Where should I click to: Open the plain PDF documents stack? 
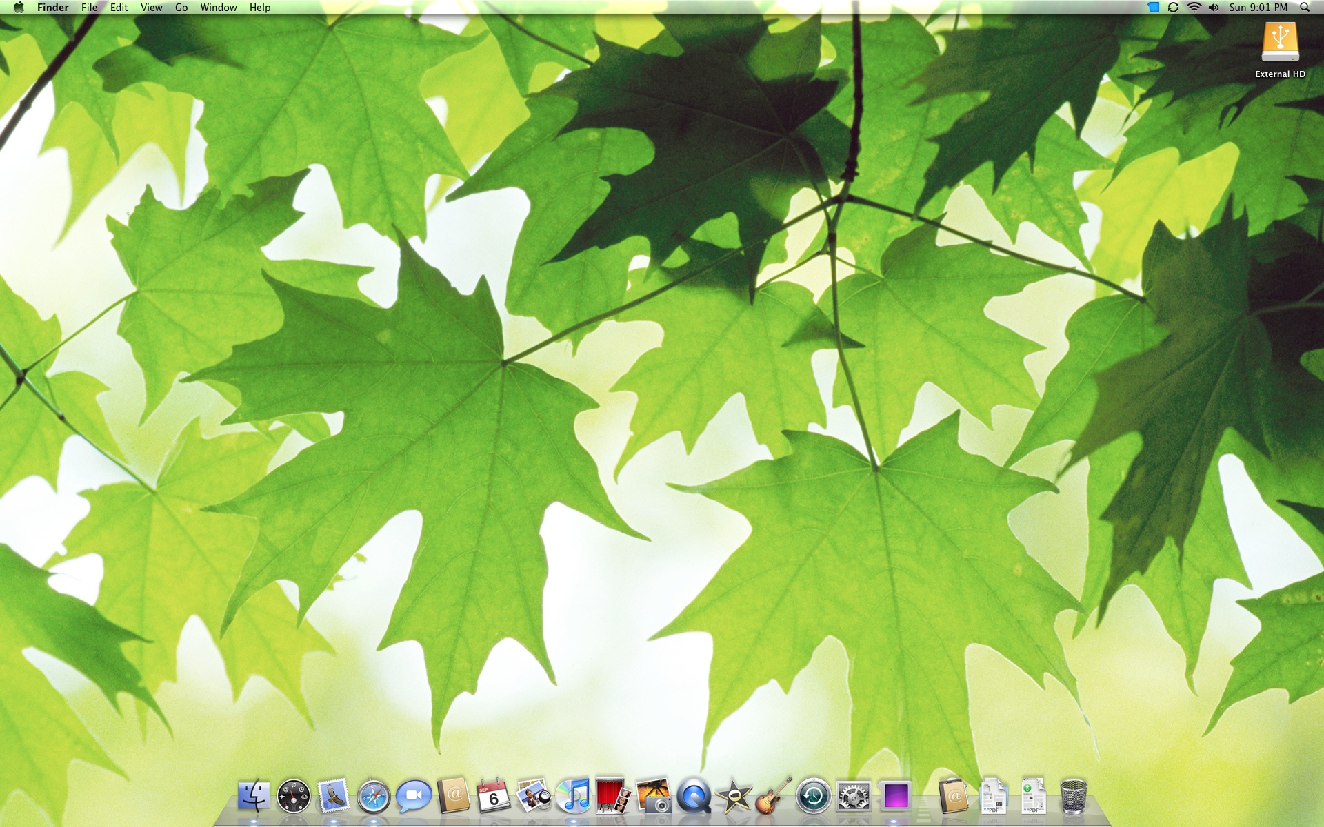pyautogui.click(x=994, y=796)
